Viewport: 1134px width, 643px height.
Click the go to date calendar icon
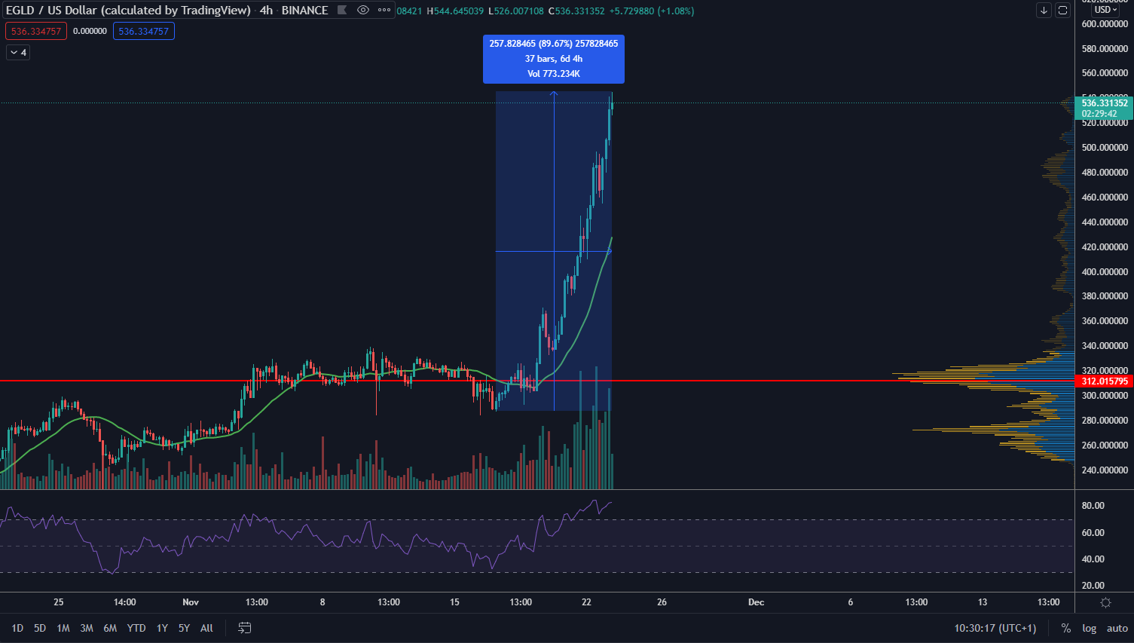tap(244, 628)
